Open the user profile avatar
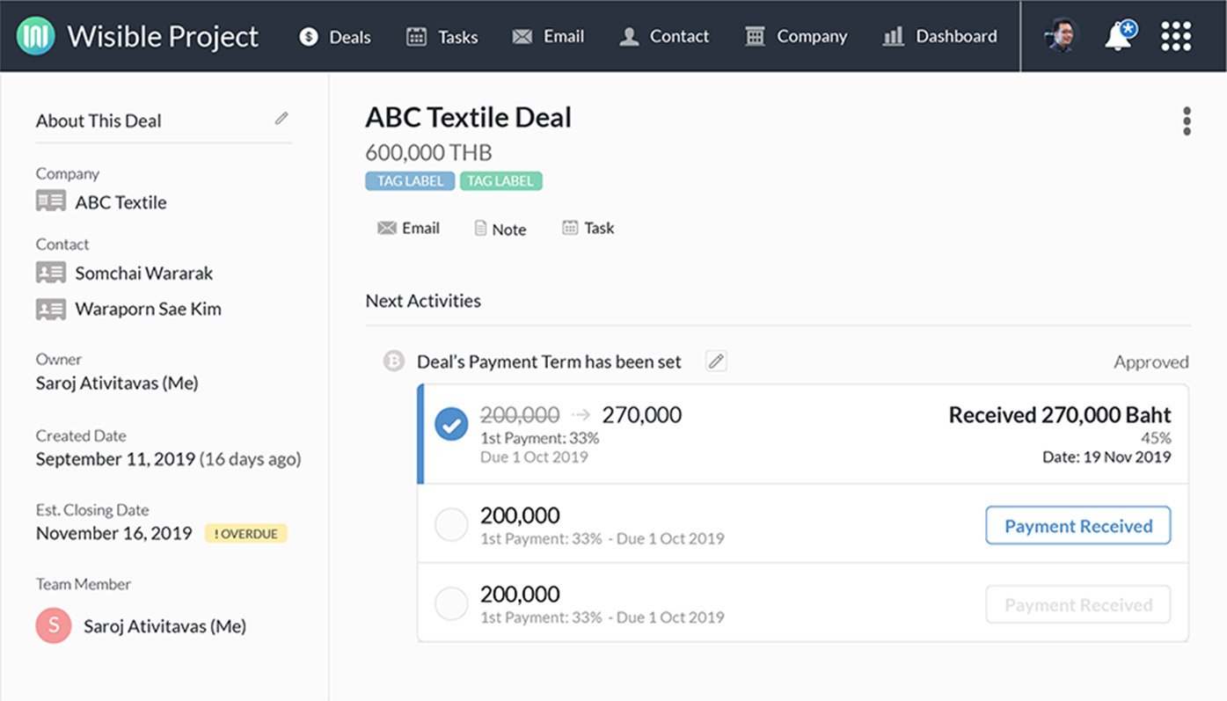1227x701 pixels. pyautogui.click(x=1063, y=36)
